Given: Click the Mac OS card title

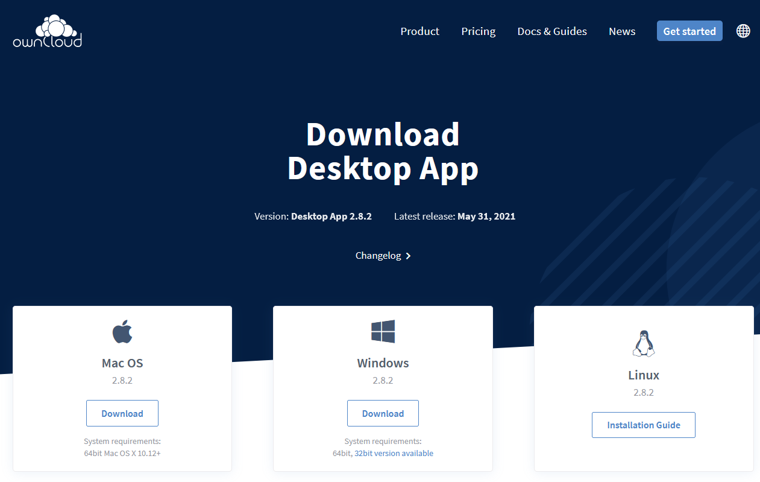Looking at the screenshot, I should [122, 363].
